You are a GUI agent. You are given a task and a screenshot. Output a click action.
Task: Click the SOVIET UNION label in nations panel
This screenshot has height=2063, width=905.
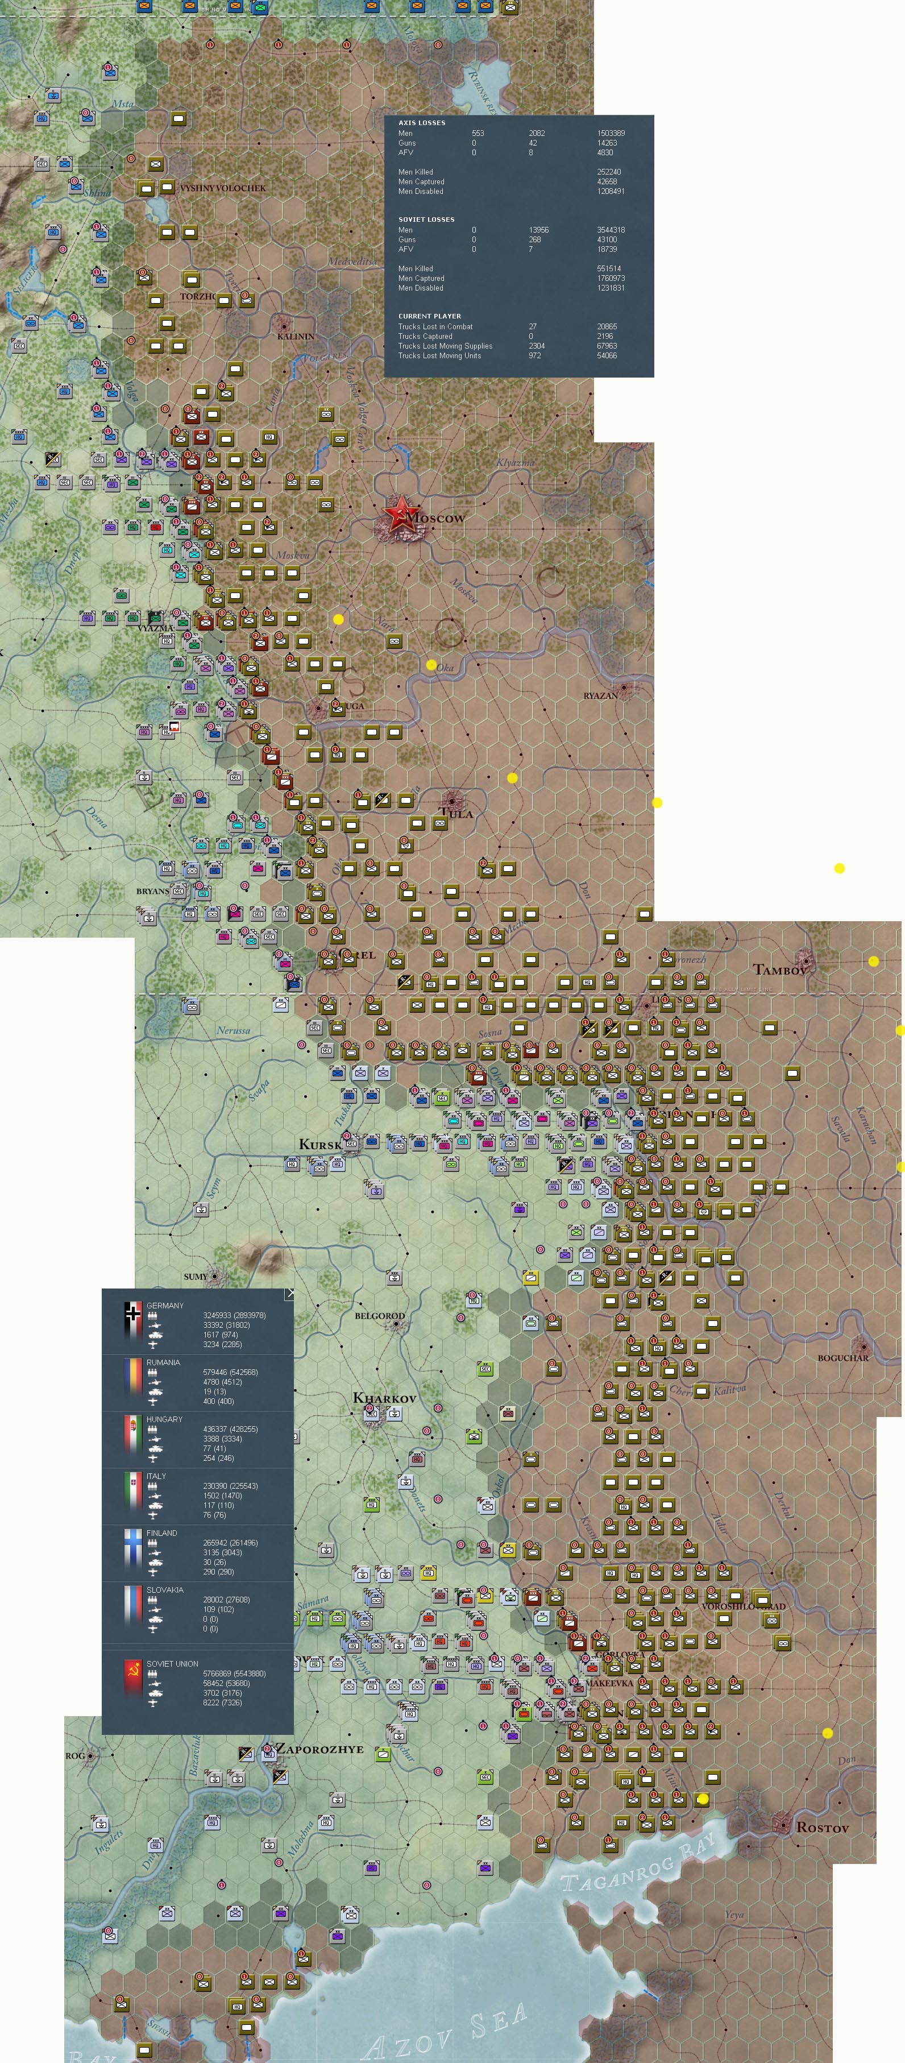[172, 1663]
